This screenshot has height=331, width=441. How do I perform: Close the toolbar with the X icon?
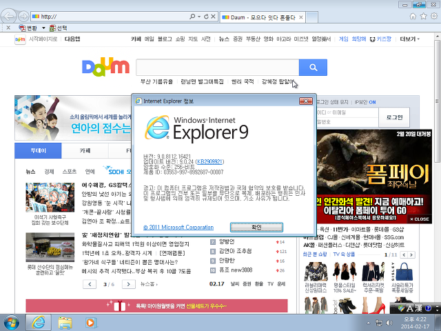click(x=8, y=28)
